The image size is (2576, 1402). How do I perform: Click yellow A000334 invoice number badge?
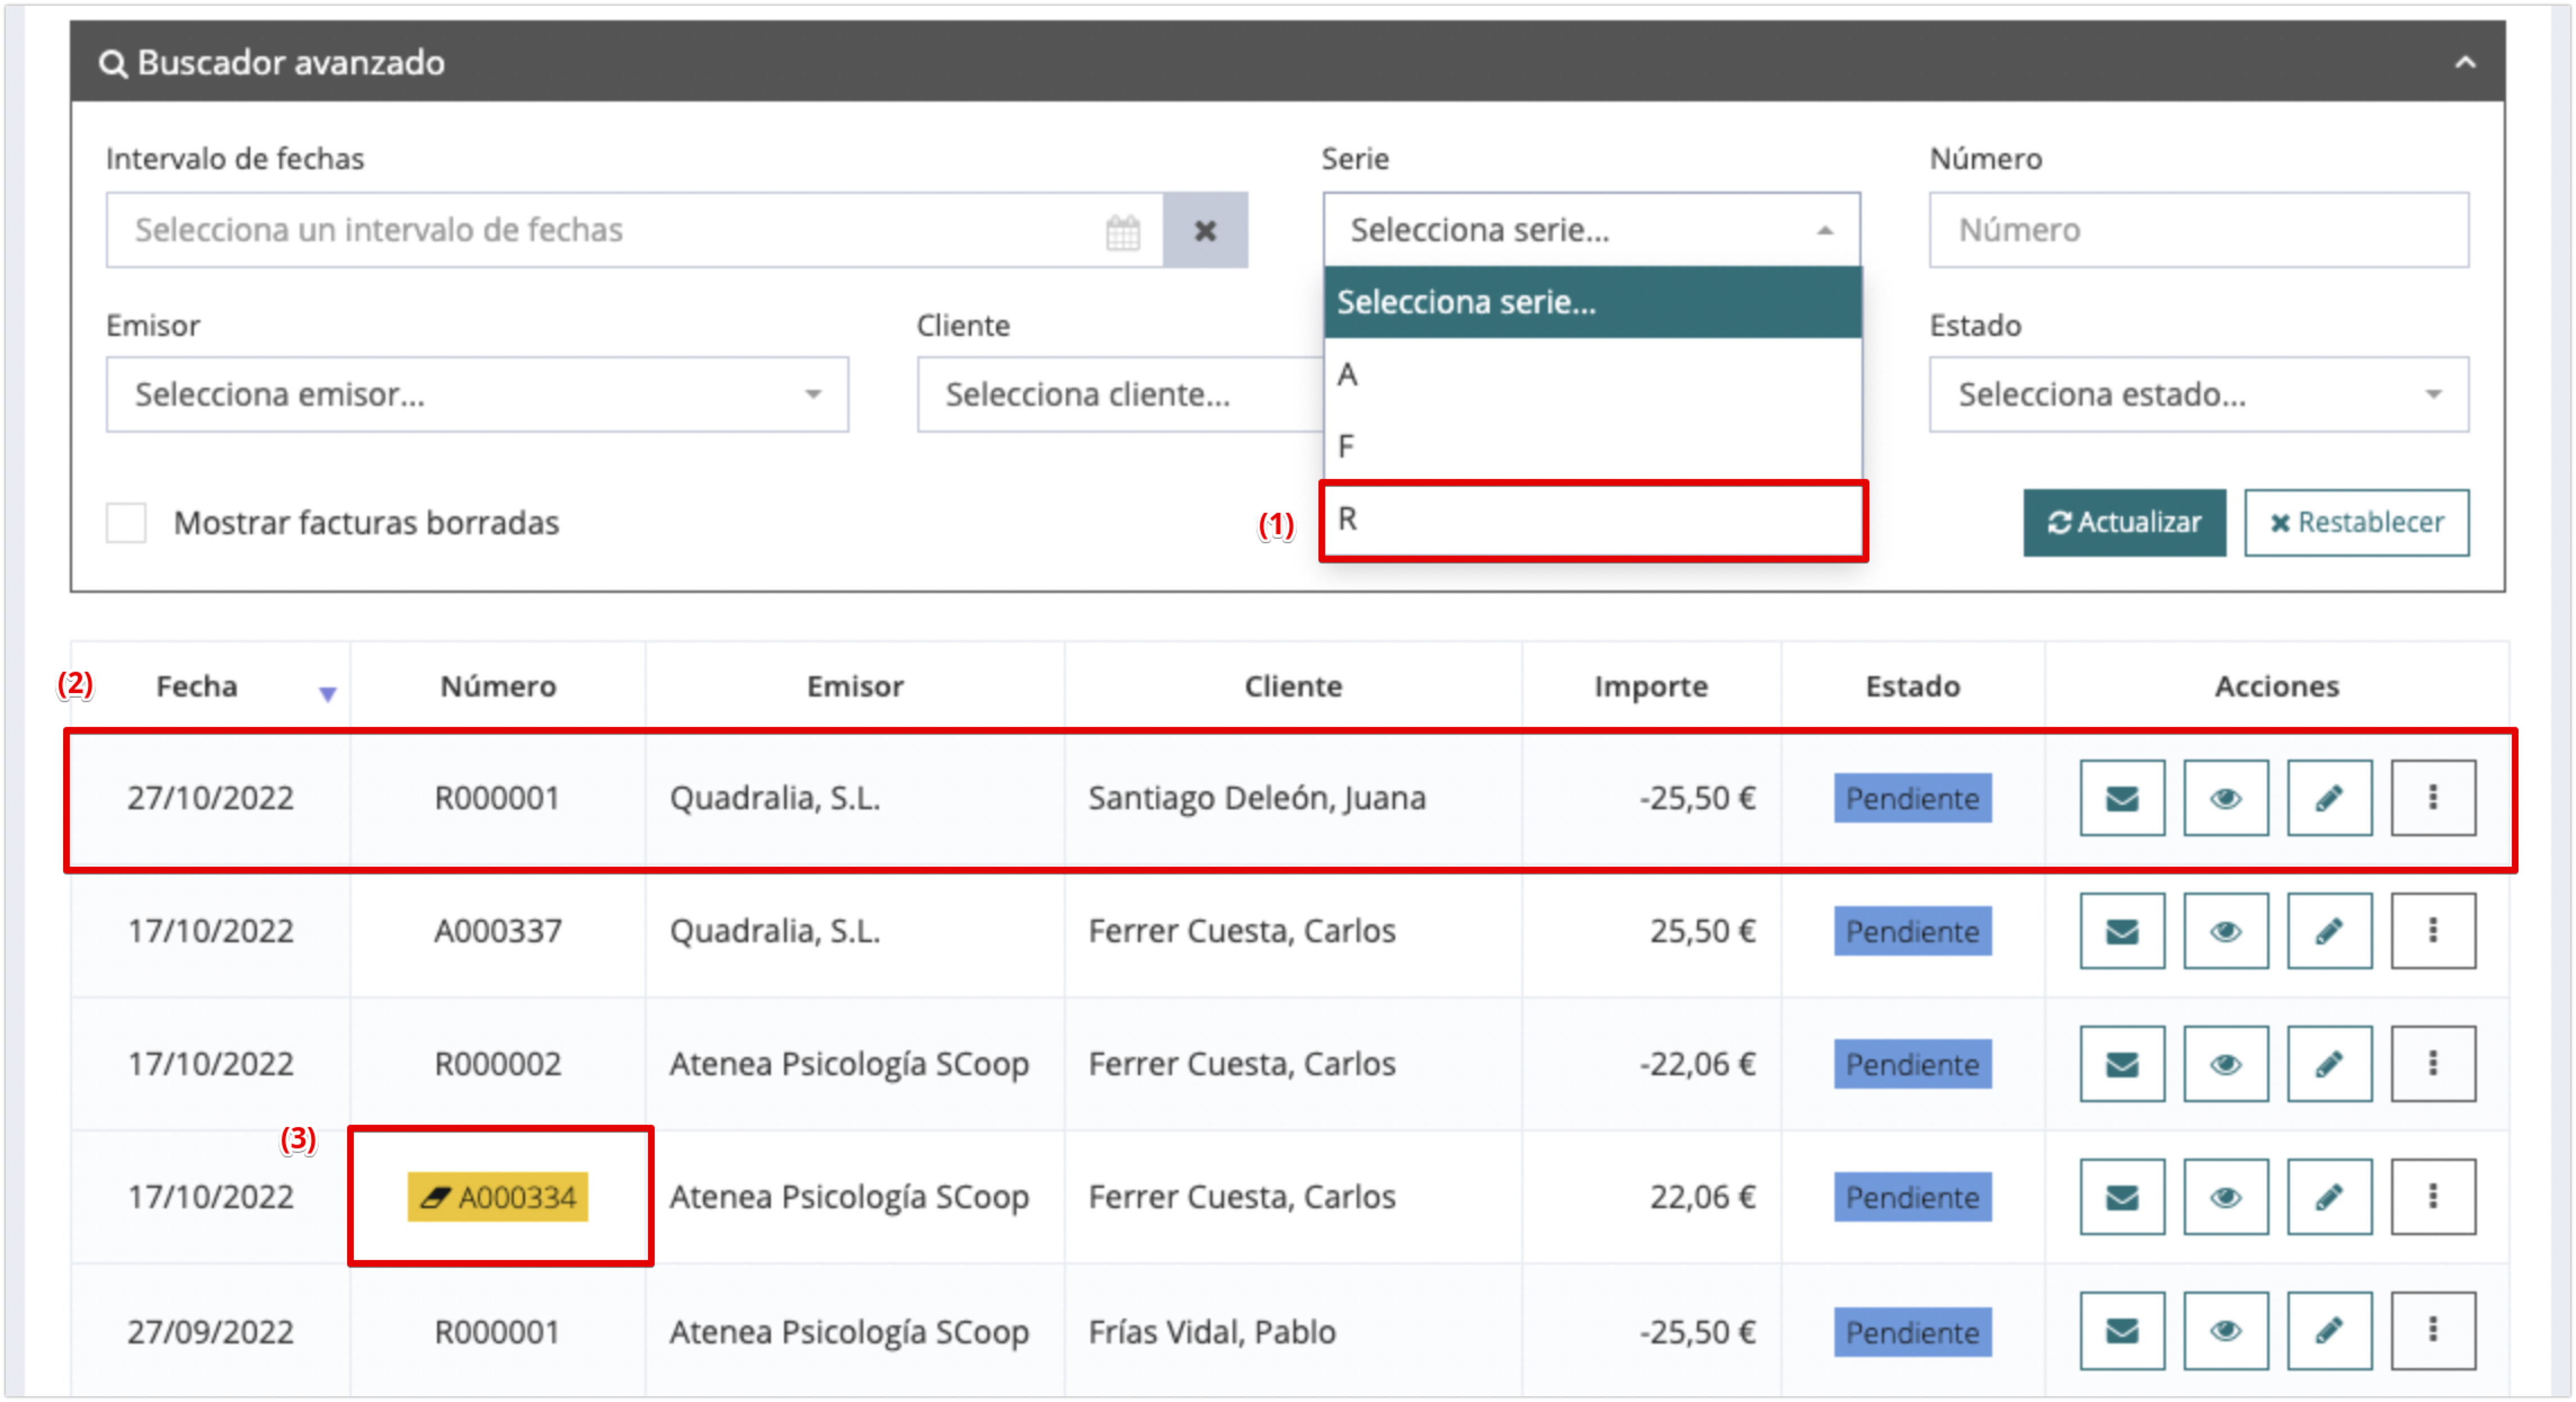coord(498,1197)
